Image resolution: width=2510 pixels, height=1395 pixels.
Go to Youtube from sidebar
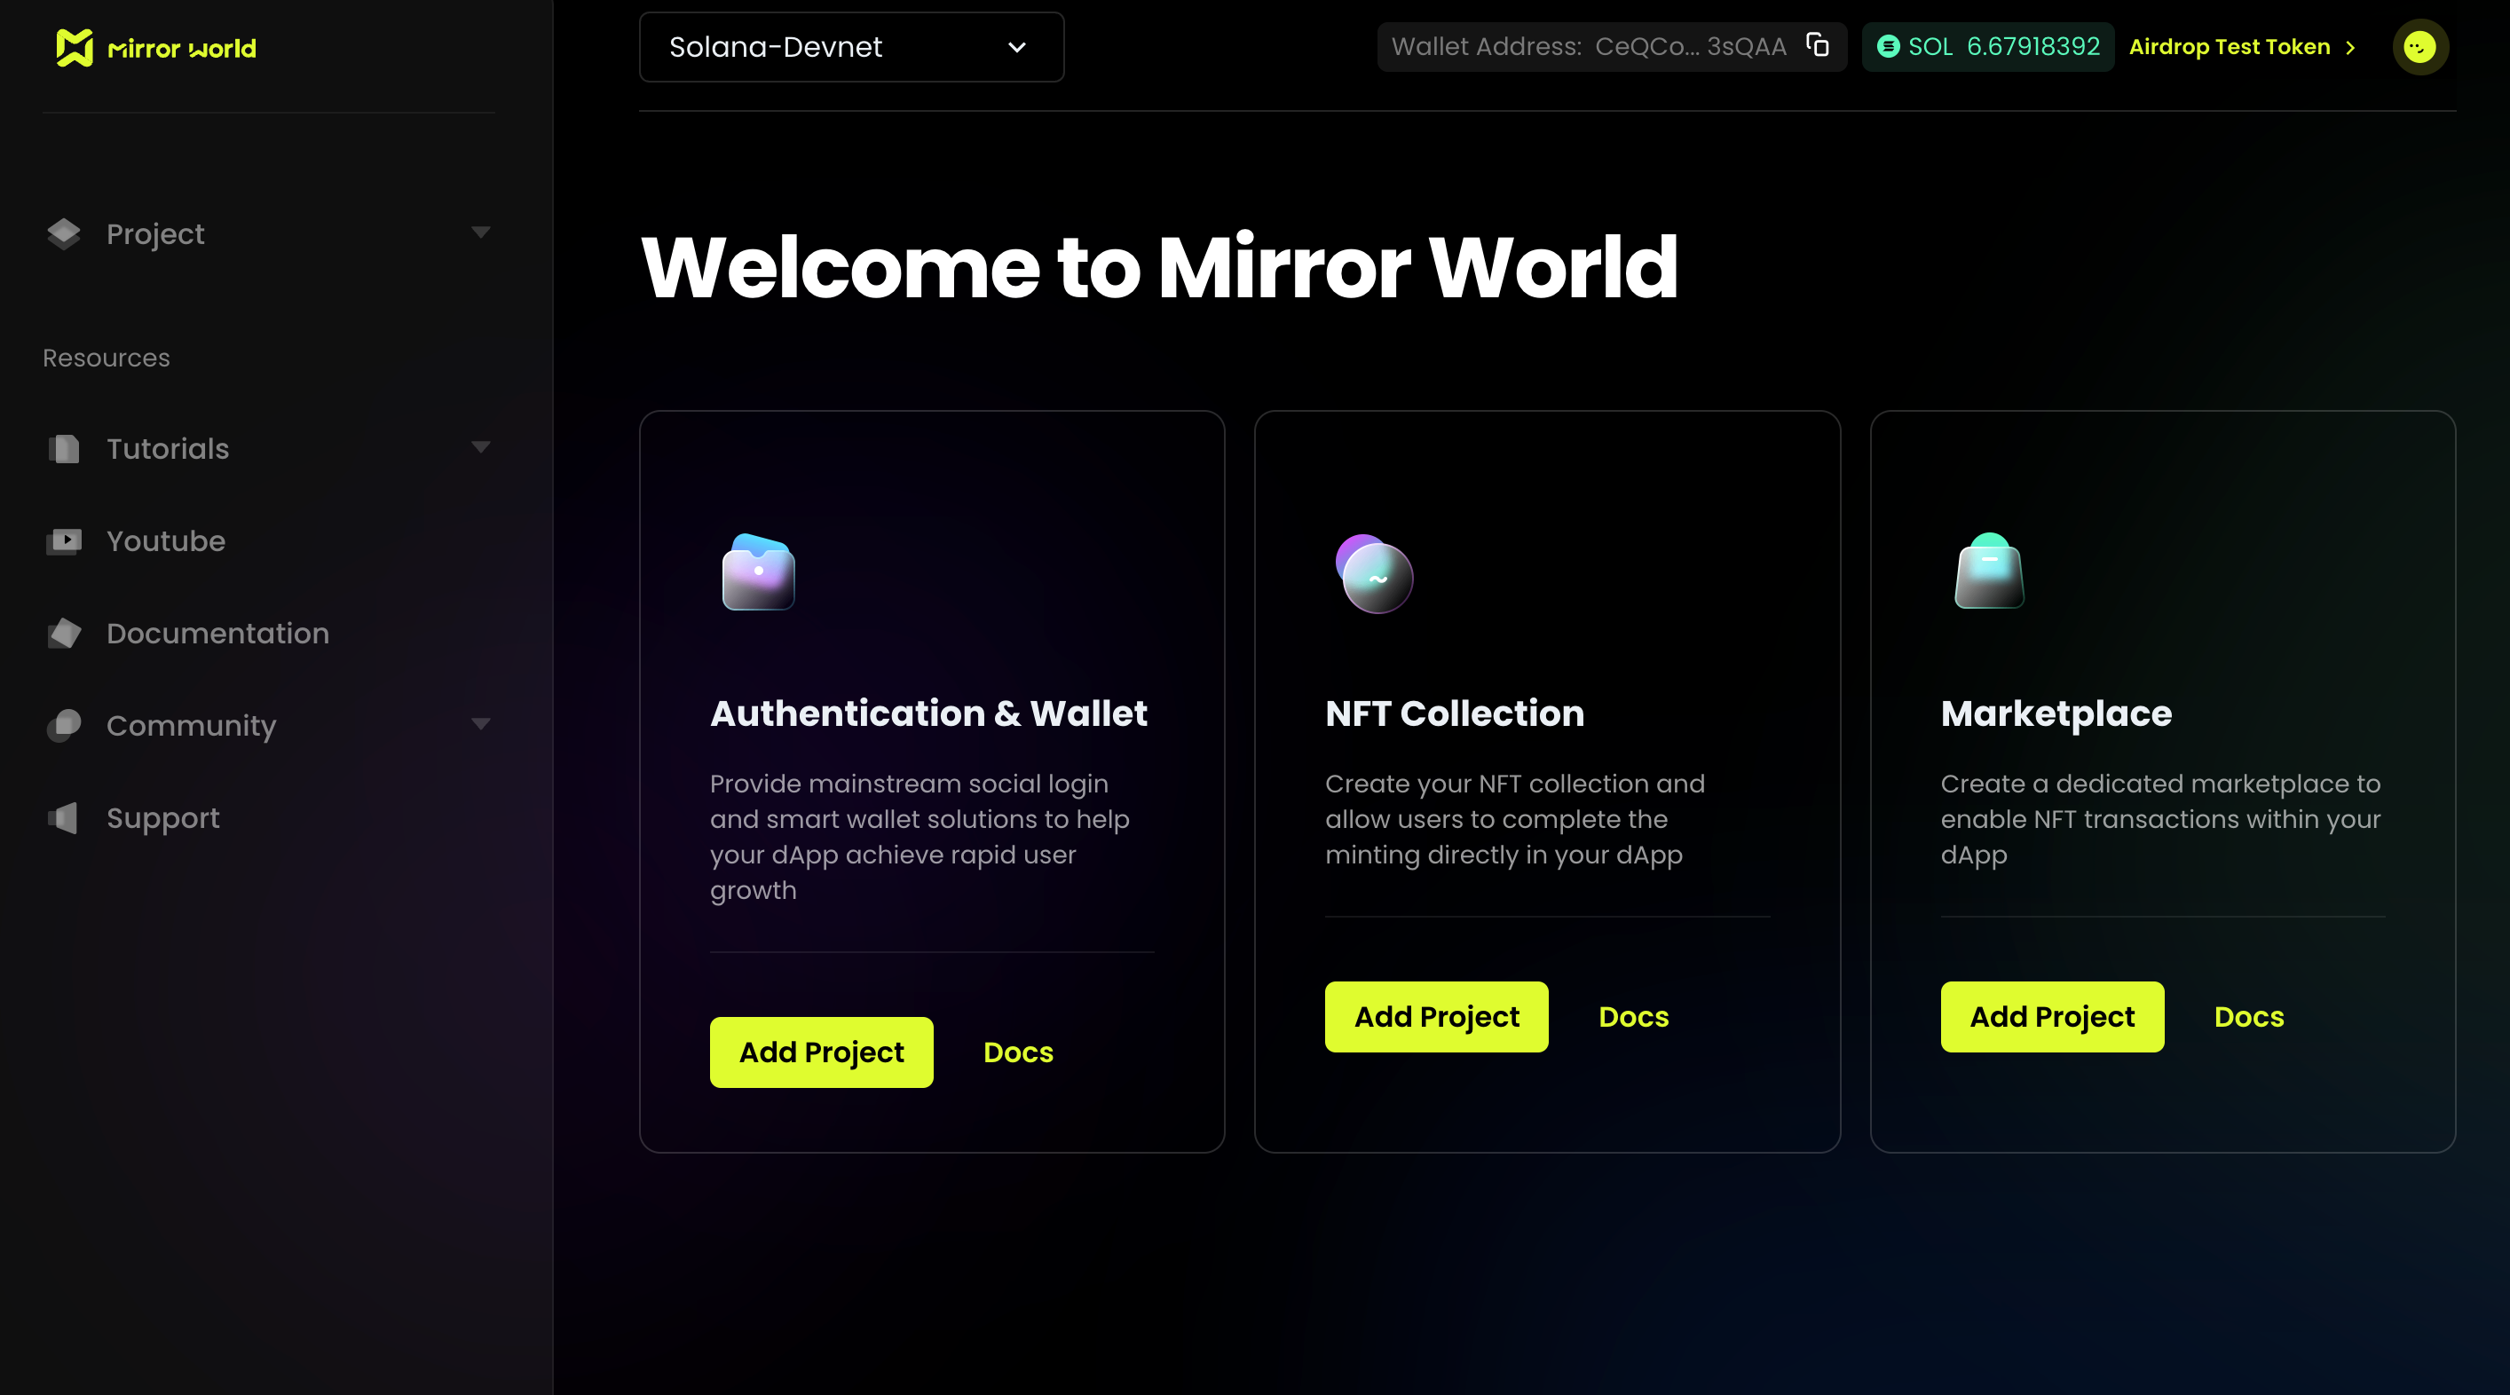(x=268, y=540)
